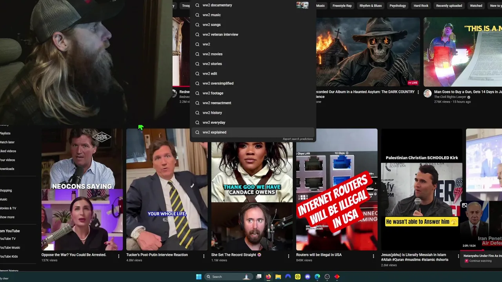
Task: Open Shopping in sidebar
Action: [6, 190]
